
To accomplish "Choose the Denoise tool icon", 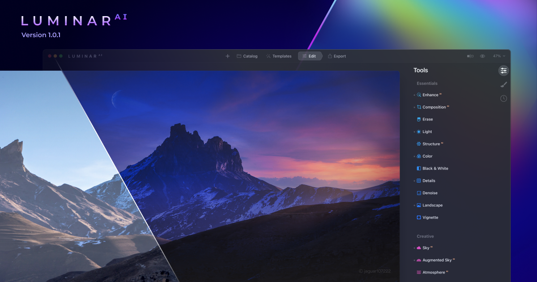I will pyautogui.click(x=419, y=193).
